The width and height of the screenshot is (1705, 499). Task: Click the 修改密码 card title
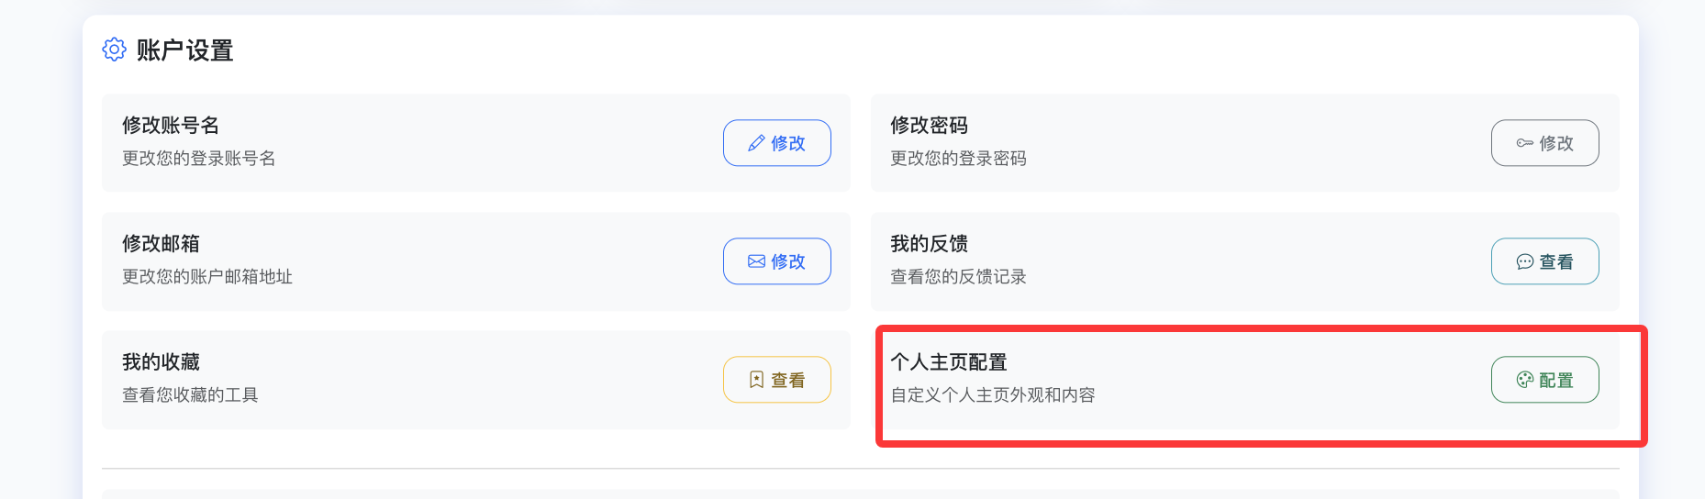coord(929,126)
